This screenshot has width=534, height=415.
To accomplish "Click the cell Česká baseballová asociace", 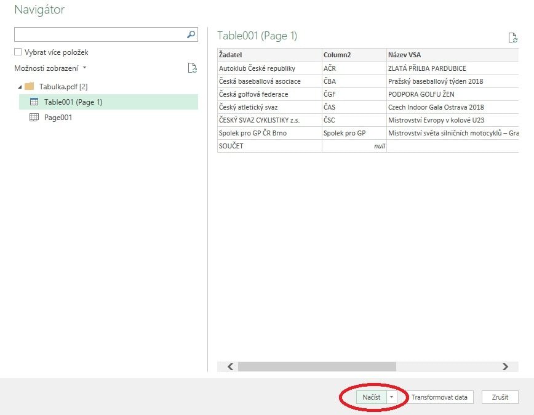I will (x=269, y=81).
